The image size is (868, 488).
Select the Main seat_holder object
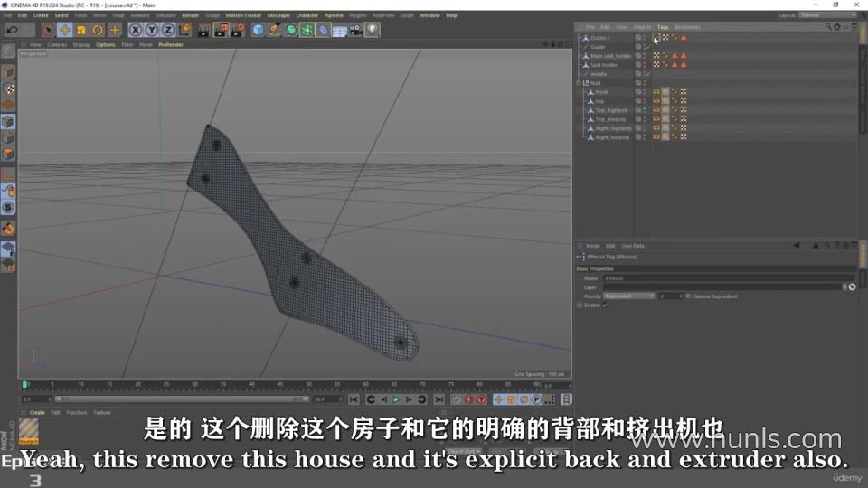[610, 56]
